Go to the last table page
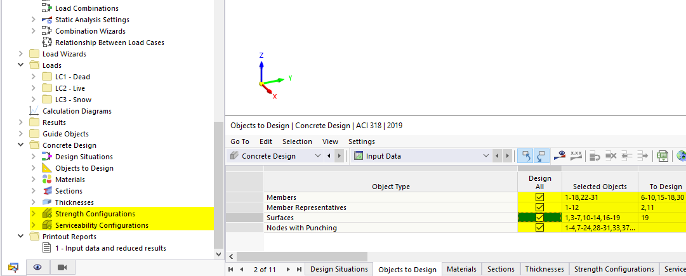Viewport: 686px width, 276px height. click(299, 270)
